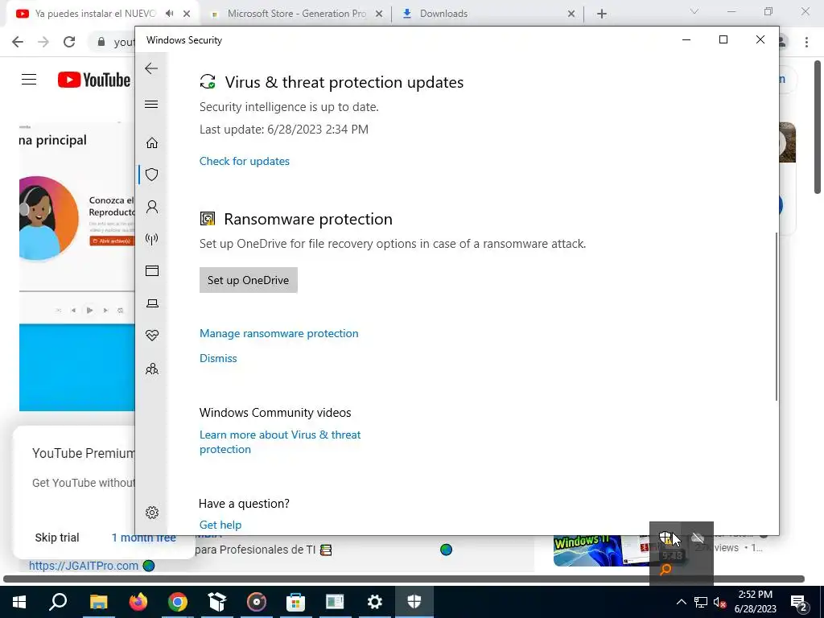The height and width of the screenshot is (618, 824).
Task: Click Windows Security shield in tray overflow
Action: point(665,538)
